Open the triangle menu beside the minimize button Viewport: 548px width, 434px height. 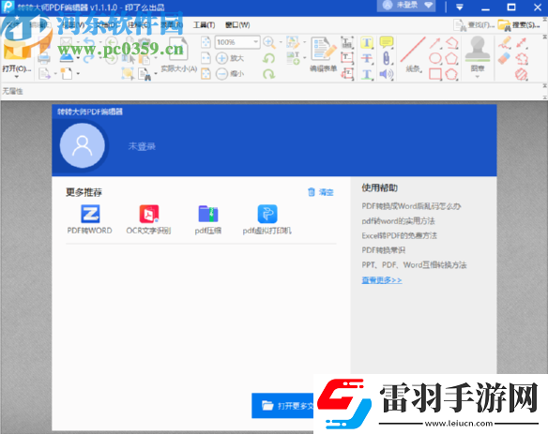pos(460,7)
